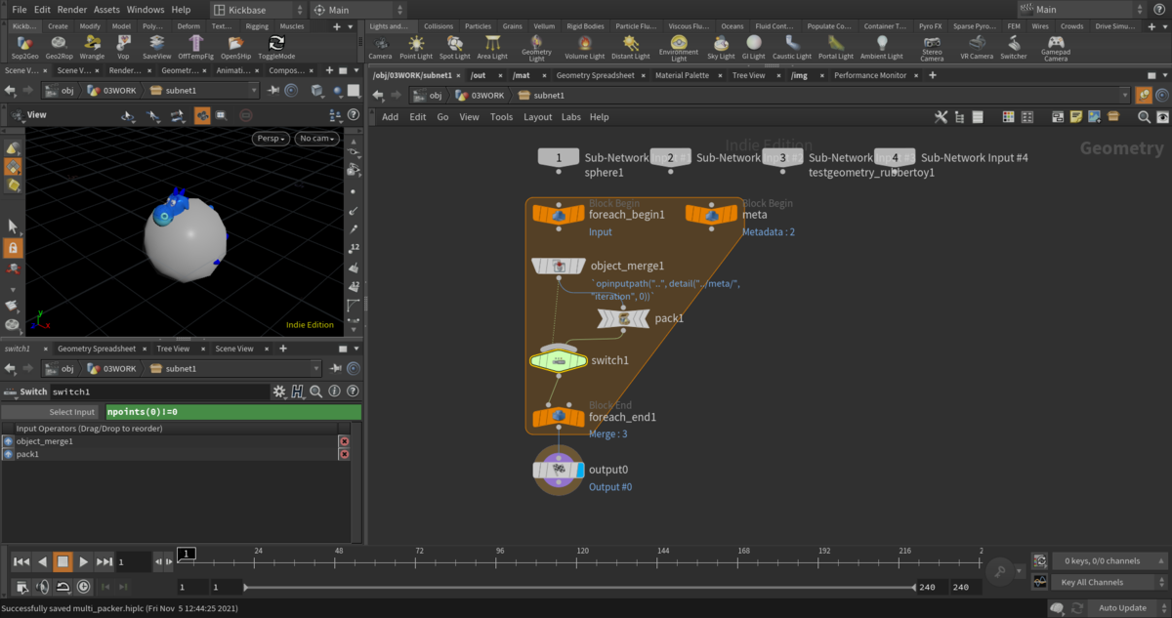The width and height of the screenshot is (1172, 618).
Task: Switch to the Vellum shelf tab
Action: tap(544, 26)
